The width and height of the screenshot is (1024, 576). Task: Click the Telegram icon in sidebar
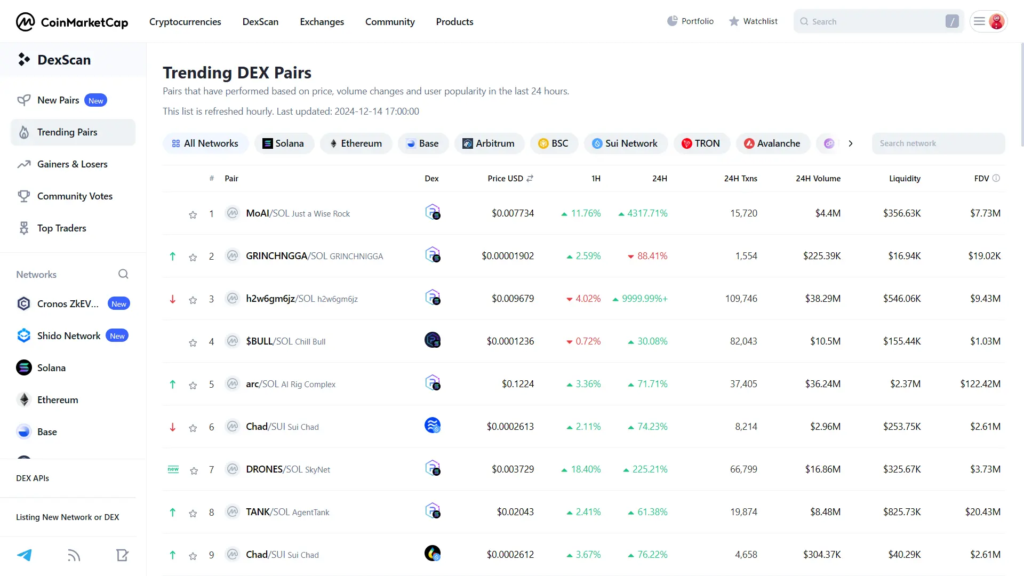click(x=25, y=555)
